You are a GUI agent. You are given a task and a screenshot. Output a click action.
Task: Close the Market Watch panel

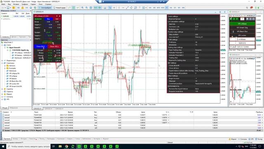(31, 11)
